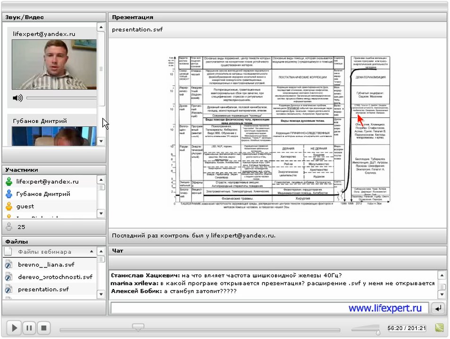
Task: Click the Звук/Видео panel header
Action: (x=54, y=17)
